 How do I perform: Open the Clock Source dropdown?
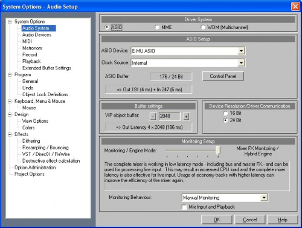click(x=241, y=63)
